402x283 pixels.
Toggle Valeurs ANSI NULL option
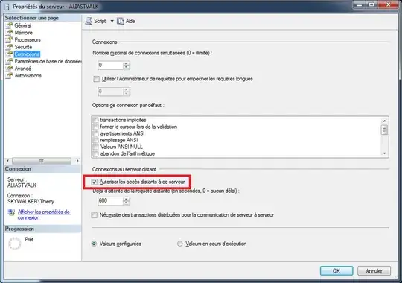tap(95, 147)
